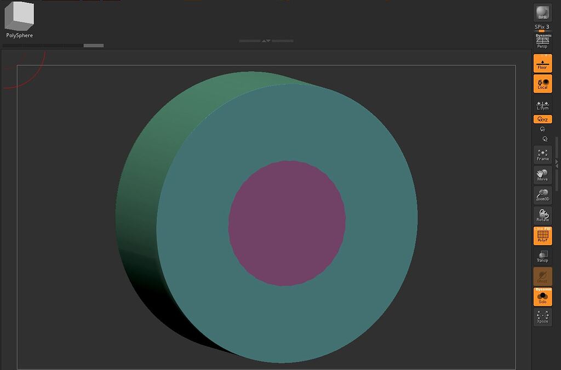Frame the model in the viewport
This screenshot has width=561, height=370.
point(542,154)
